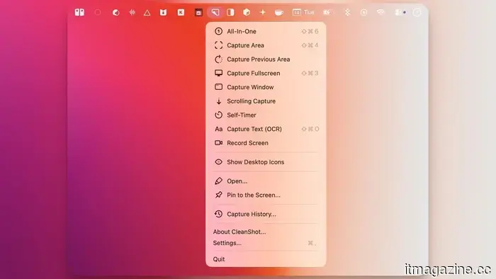
Task: Click the Capture History clock icon
Action: (218, 214)
